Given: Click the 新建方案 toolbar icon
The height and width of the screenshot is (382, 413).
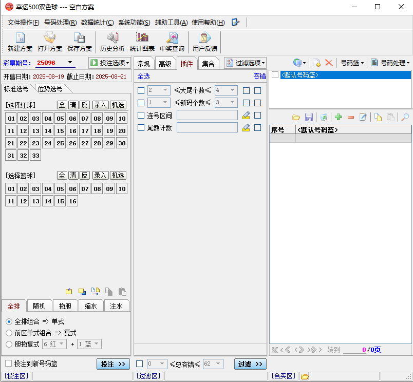Looking at the screenshot, I should click(20, 42).
